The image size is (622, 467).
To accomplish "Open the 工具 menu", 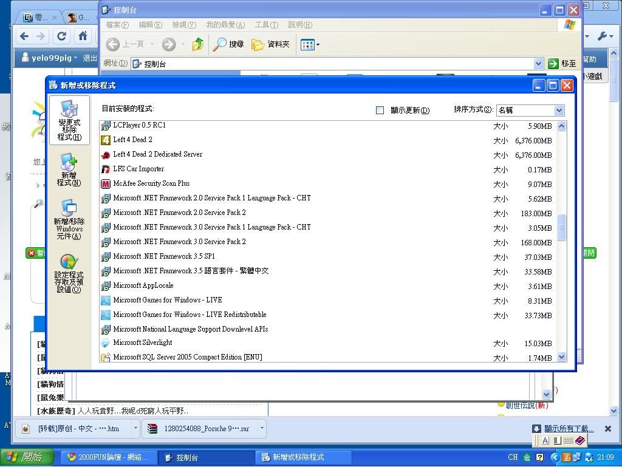I will coord(266,25).
